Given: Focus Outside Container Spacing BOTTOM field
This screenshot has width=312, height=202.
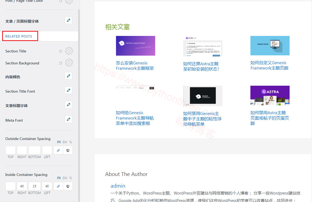Looking at the screenshot, I should tap(34, 150).
